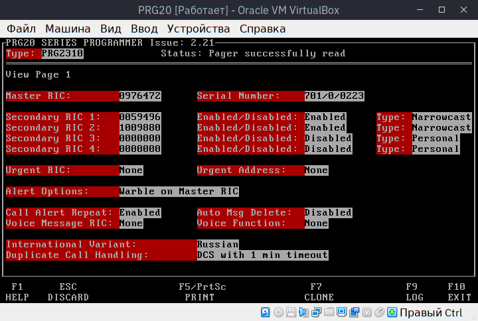The width and height of the screenshot is (478, 321).
Task: Click Auto Msg Delete value Disabled
Action: click(x=328, y=213)
